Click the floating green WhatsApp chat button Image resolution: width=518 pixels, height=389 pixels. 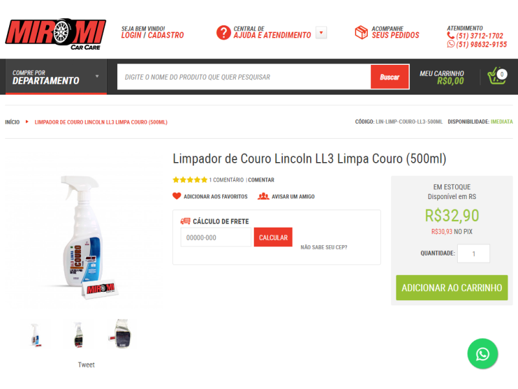click(482, 354)
